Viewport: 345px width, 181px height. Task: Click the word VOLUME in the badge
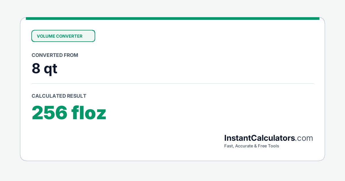click(46, 36)
